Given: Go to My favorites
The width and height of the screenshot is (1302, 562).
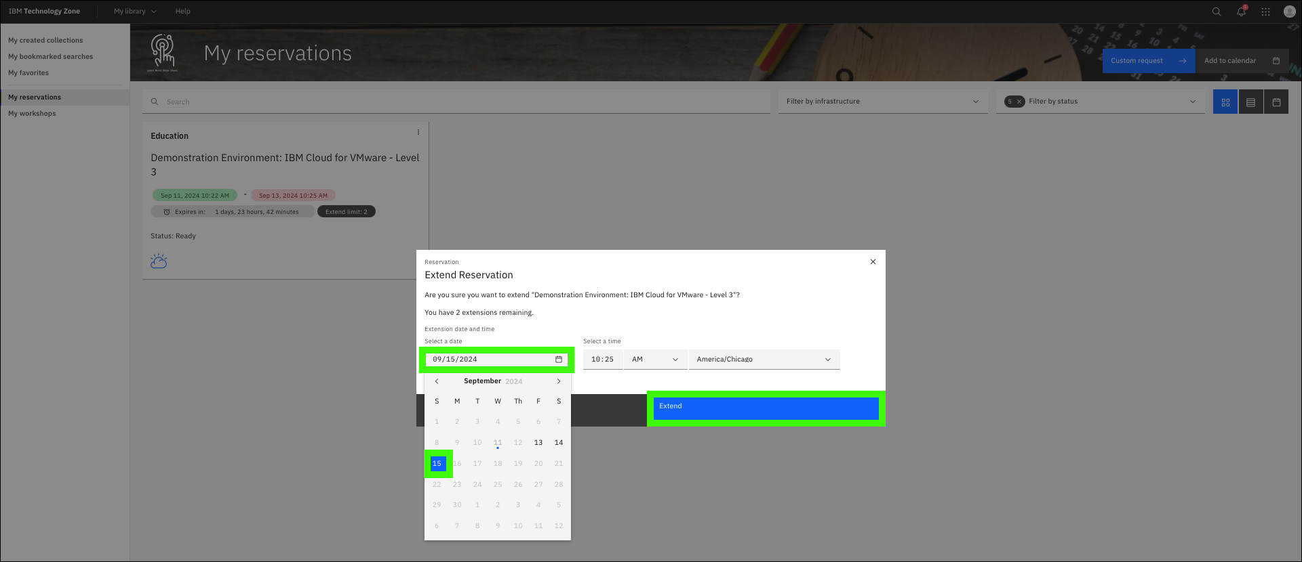Looking at the screenshot, I should 28,73.
